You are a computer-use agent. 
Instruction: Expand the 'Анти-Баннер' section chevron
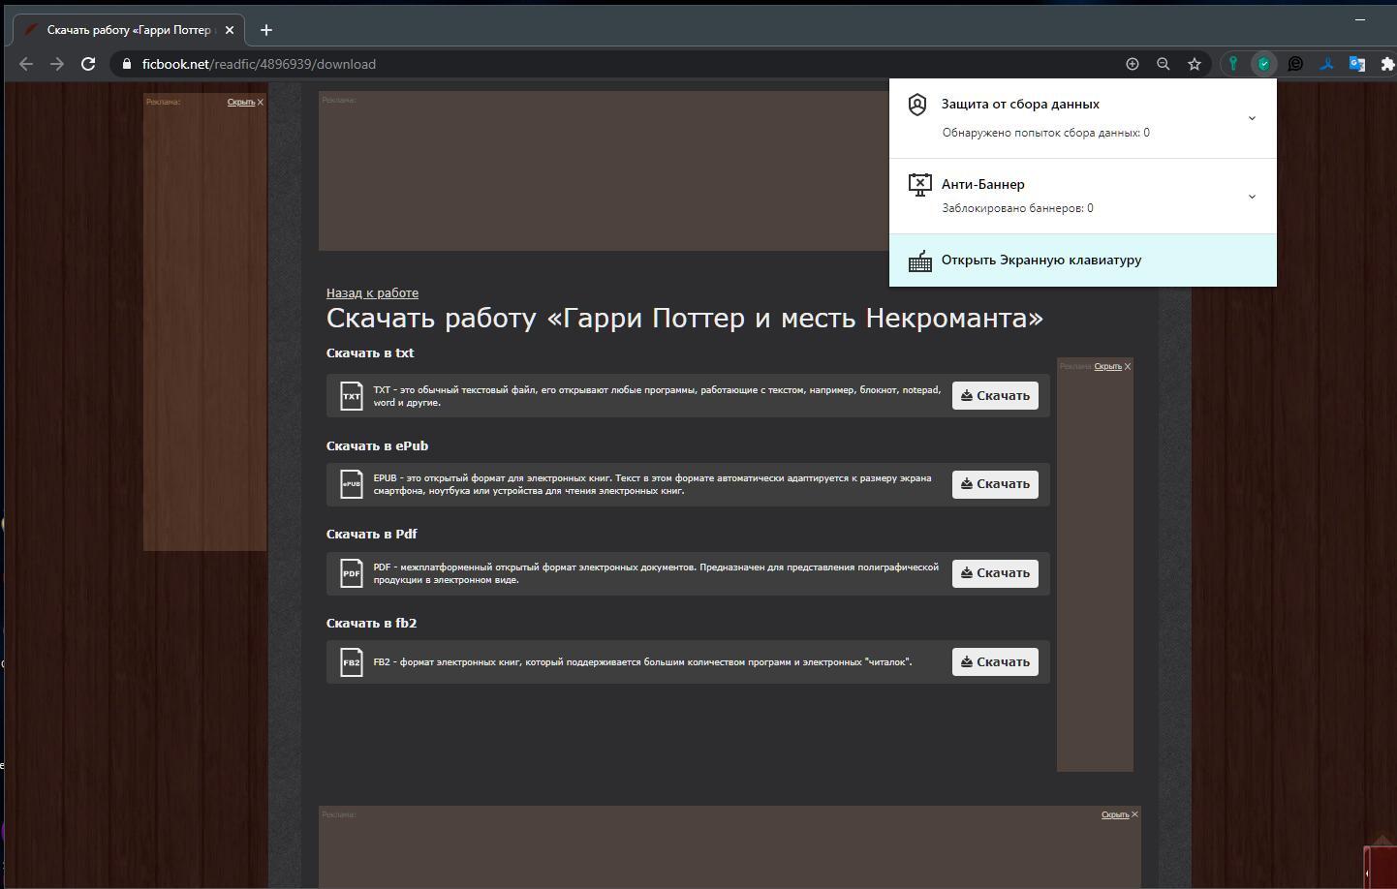[1252, 197]
